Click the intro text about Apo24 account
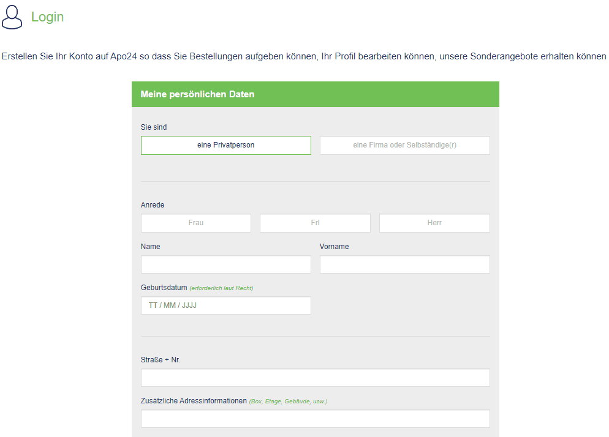This screenshot has height=437, width=609. pyautogui.click(x=304, y=56)
